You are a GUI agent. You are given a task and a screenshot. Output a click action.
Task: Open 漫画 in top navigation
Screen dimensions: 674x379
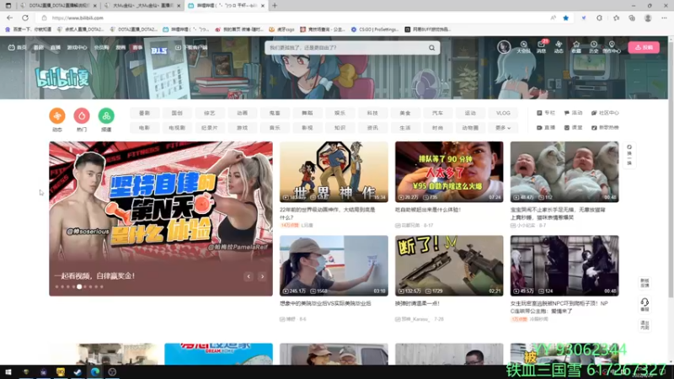[x=120, y=47]
